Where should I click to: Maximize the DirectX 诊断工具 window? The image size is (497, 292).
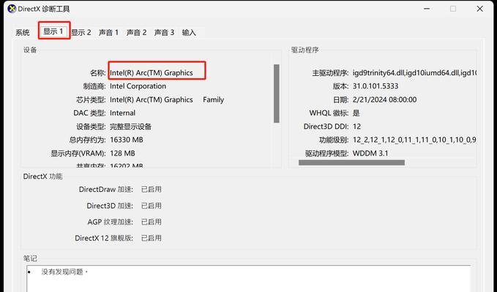pos(453,9)
